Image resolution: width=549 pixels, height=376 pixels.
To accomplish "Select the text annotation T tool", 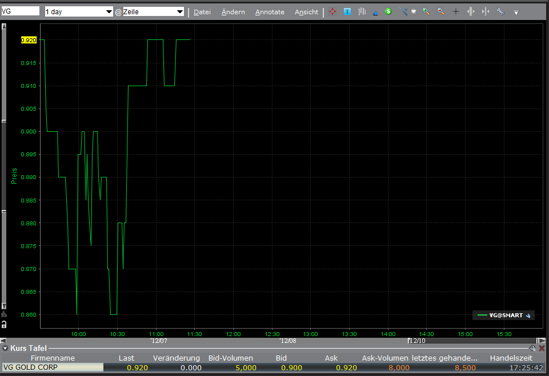I will tap(347, 11).
